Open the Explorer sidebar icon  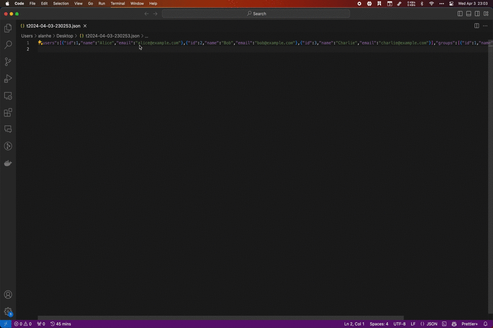pos(8,28)
